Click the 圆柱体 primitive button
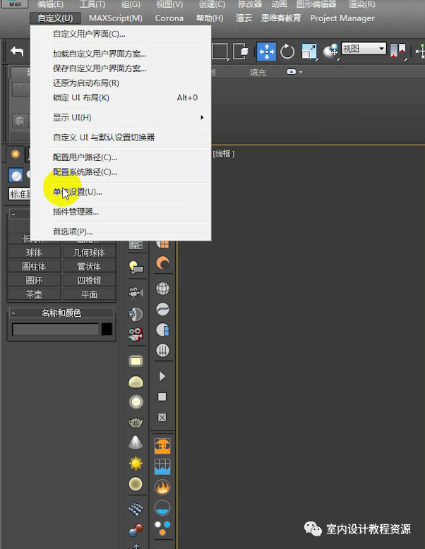This screenshot has height=549, width=425. click(34, 267)
